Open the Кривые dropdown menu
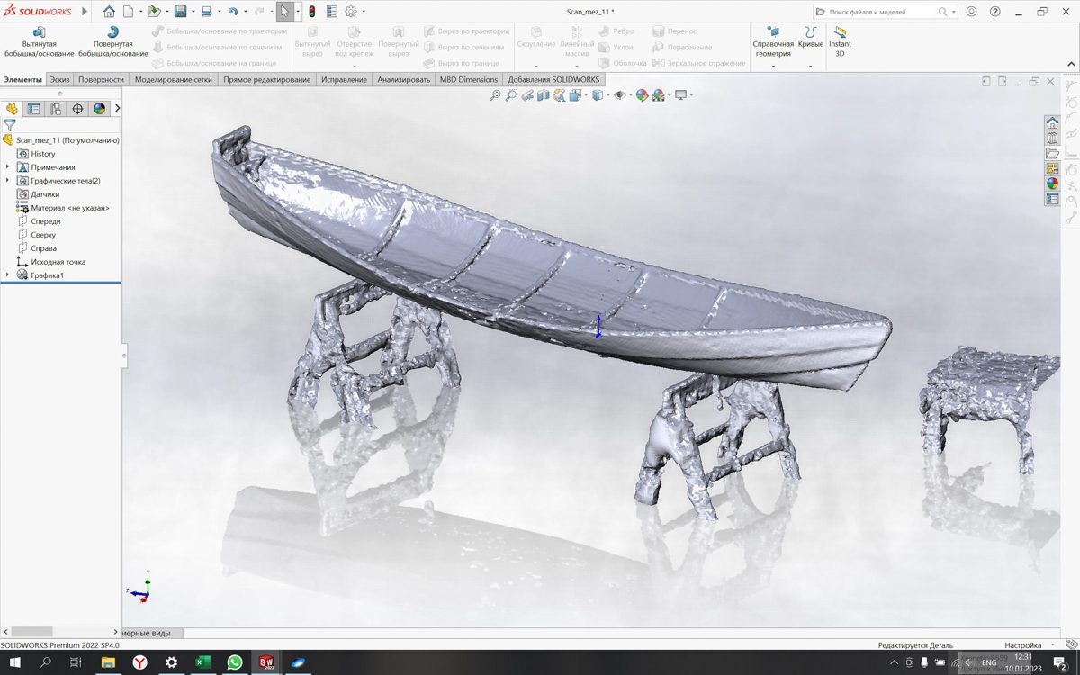 810,66
